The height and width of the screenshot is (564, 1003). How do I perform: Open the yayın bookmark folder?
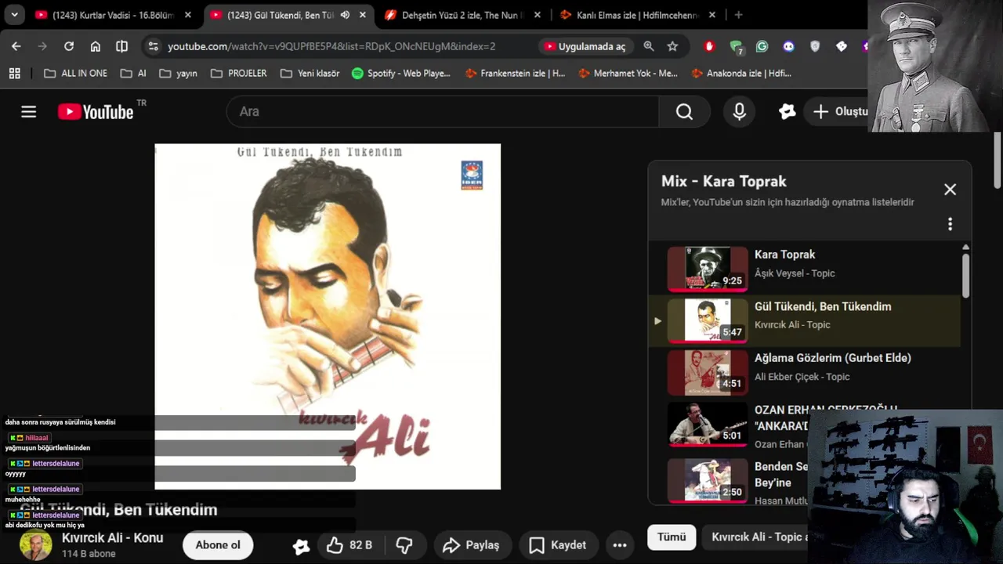coord(178,73)
